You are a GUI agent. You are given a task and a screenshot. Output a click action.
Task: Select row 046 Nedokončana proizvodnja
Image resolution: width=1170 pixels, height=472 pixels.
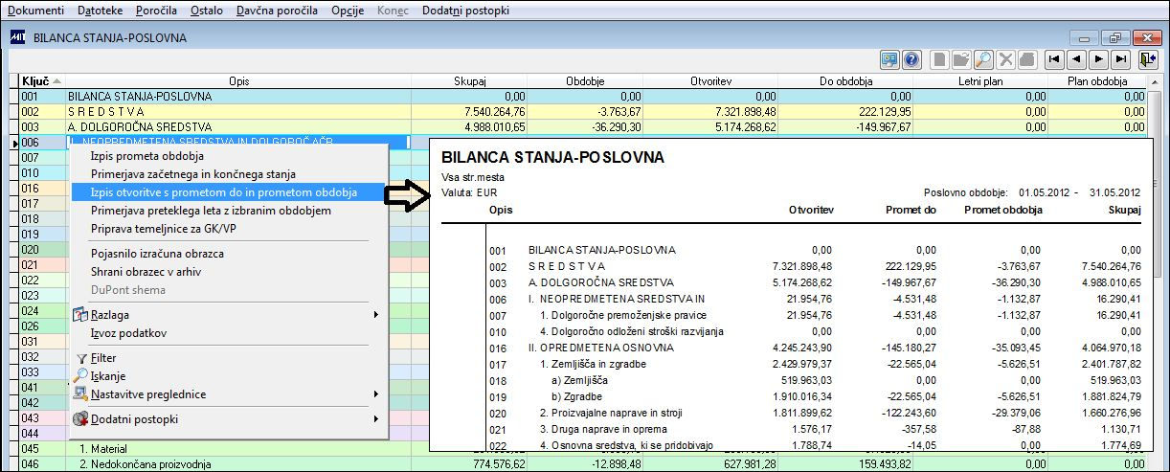[x=583, y=464]
